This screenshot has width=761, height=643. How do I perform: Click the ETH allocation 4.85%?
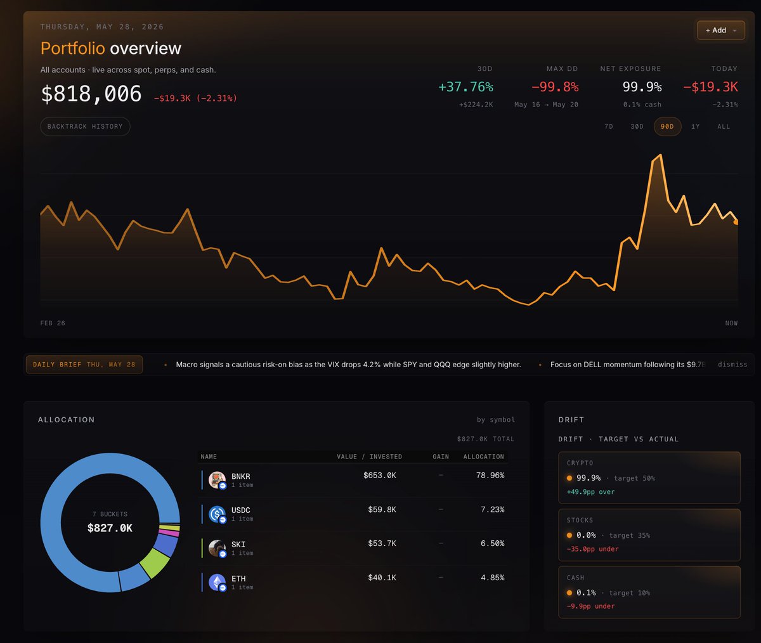coord(493,578)
